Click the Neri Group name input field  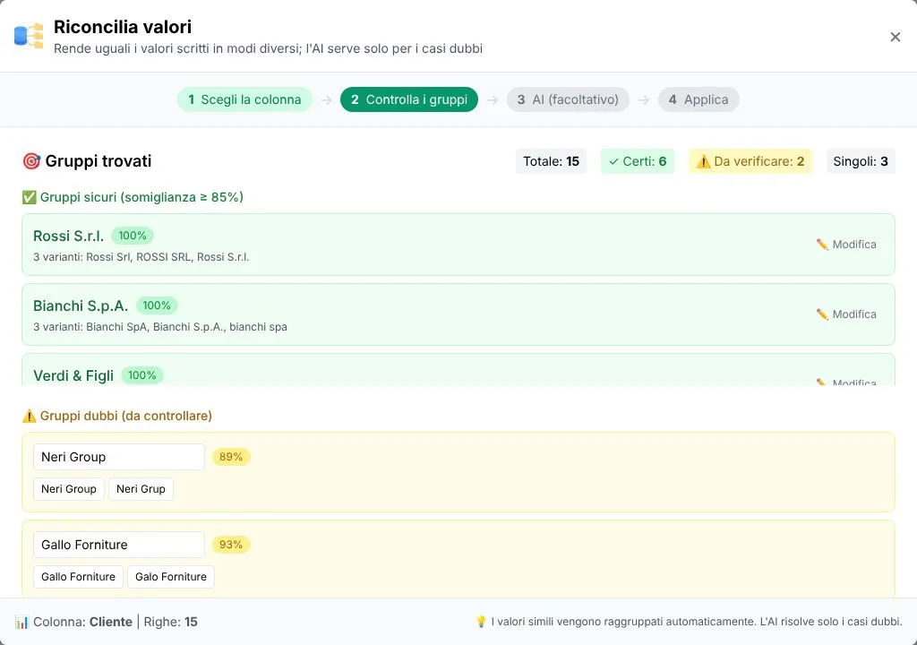pyautogui.click(x=119, y=457)
